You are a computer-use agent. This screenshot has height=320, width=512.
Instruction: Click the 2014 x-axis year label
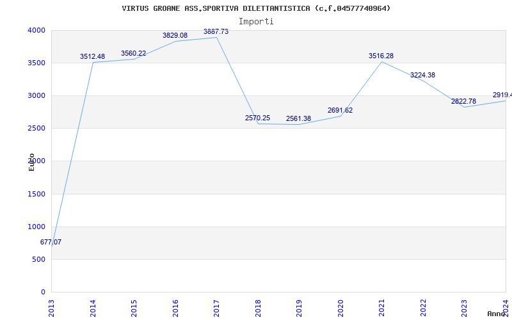pos(93,308)
